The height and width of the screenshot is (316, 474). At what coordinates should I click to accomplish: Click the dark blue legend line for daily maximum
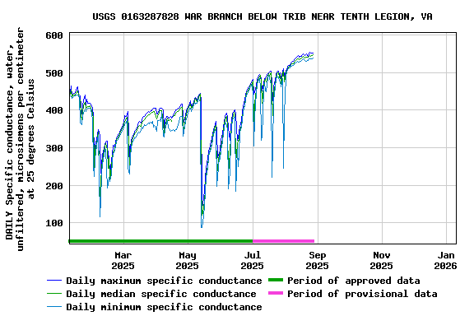[54, 281]
